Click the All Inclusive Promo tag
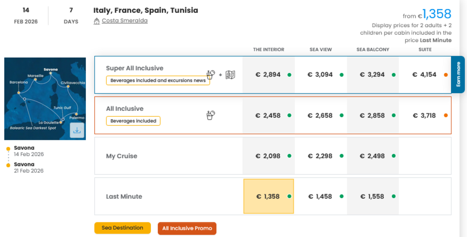Viewport: 467px width, 237px height. point(187,228)
